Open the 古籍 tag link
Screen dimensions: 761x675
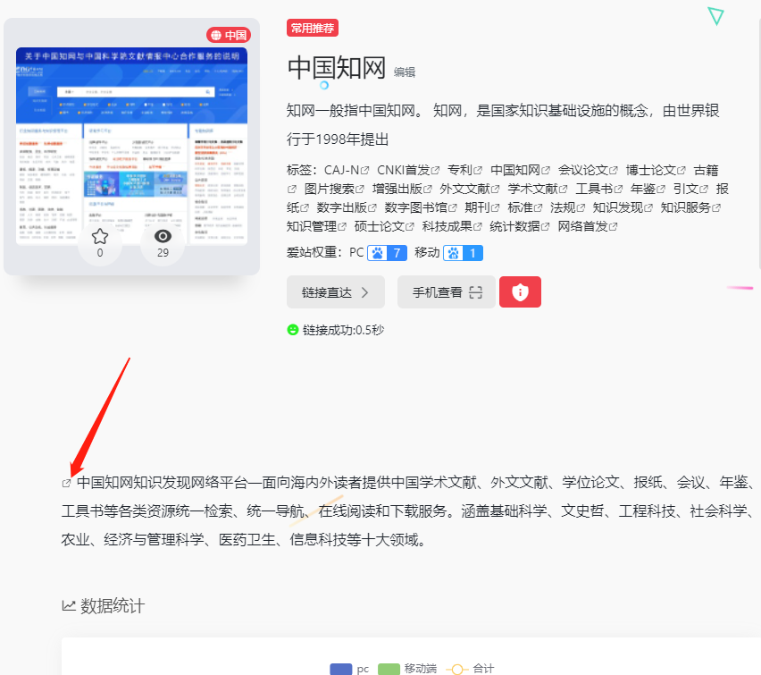(706, 170)
